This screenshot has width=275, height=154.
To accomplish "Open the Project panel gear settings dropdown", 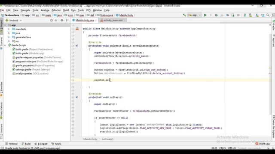I will [x=62, y=20].
